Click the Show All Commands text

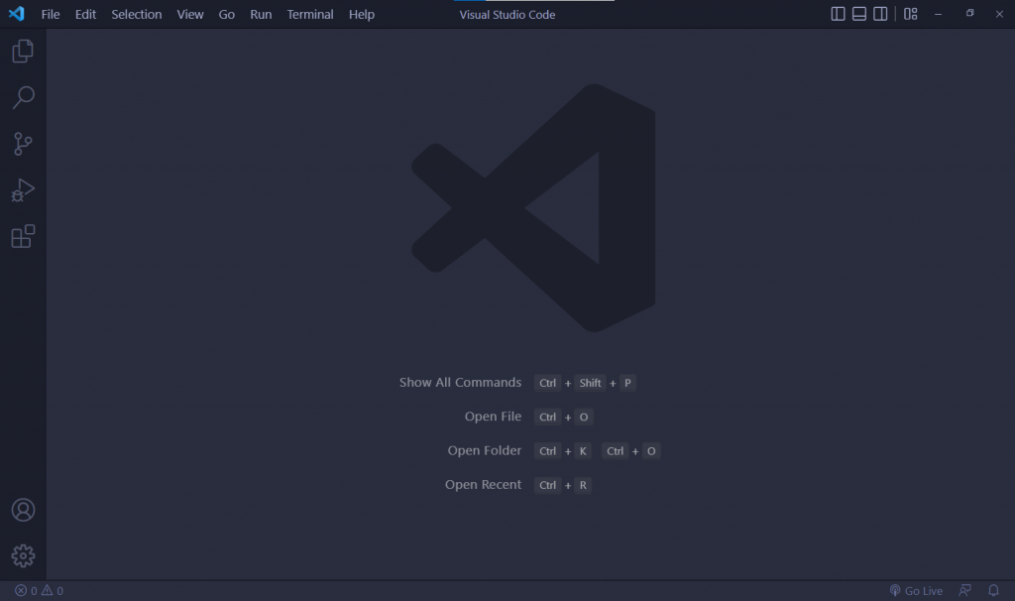[460, 382]
